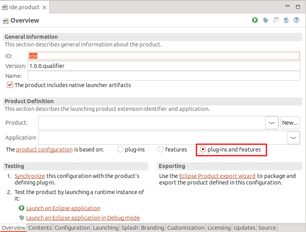Click the Launch an Eclipse application link

63,208
